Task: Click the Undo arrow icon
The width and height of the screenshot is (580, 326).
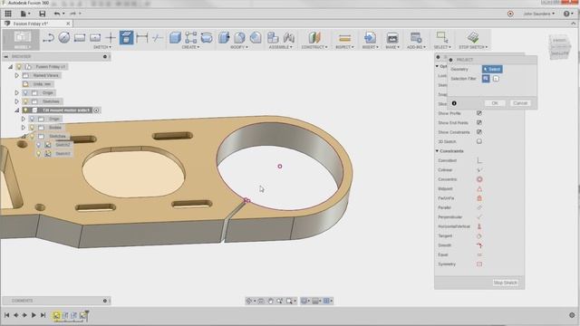Action: tap(57, 14)
